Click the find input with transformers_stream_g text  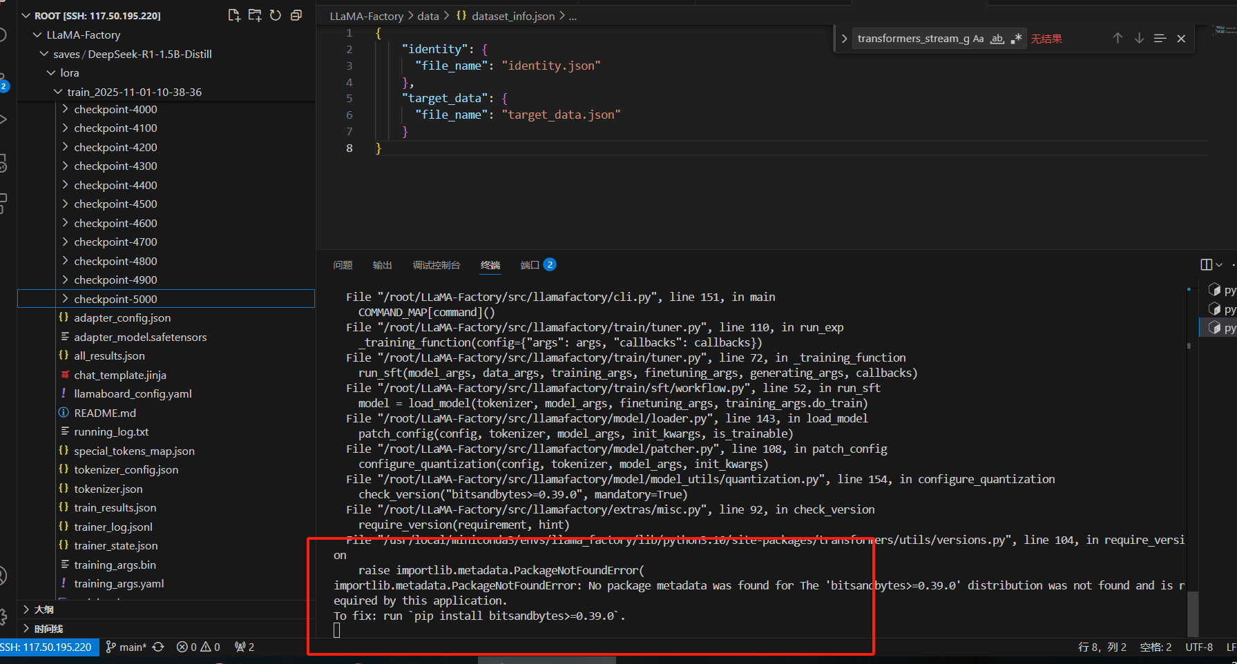(912, 39)
